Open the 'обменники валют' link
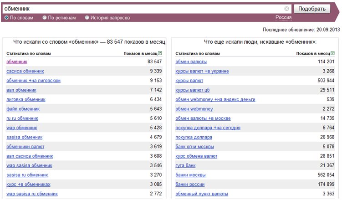This screenshot has width=342, height=200. coord(26,147)
